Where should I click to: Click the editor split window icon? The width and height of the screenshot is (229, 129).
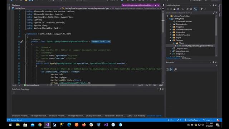[163, 9]
